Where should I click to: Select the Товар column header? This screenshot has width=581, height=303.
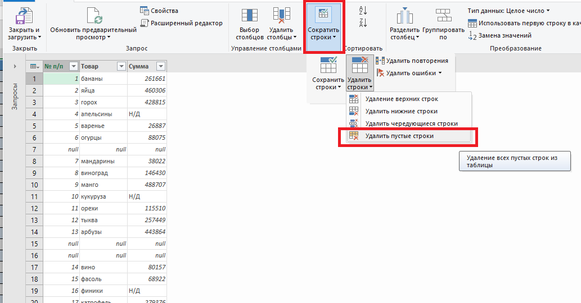coord(103,67)
